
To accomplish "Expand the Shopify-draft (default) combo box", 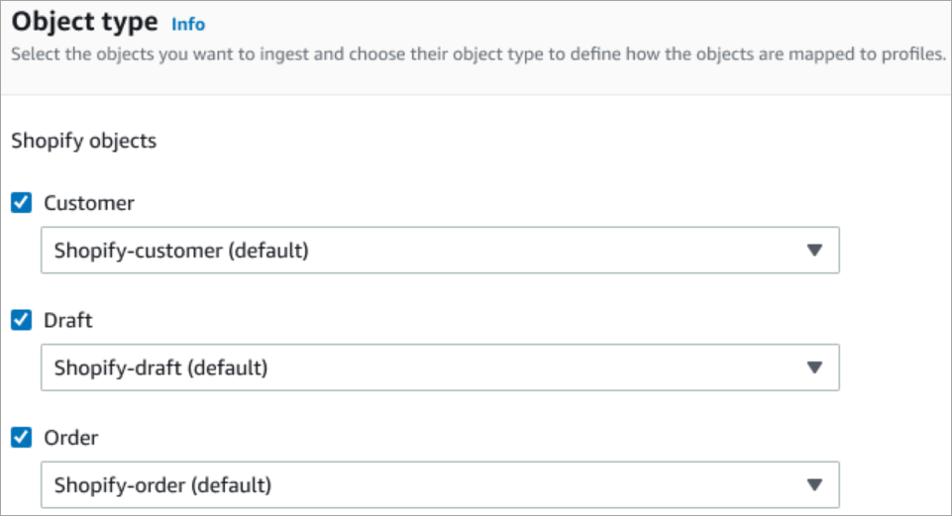I will 440,367.
